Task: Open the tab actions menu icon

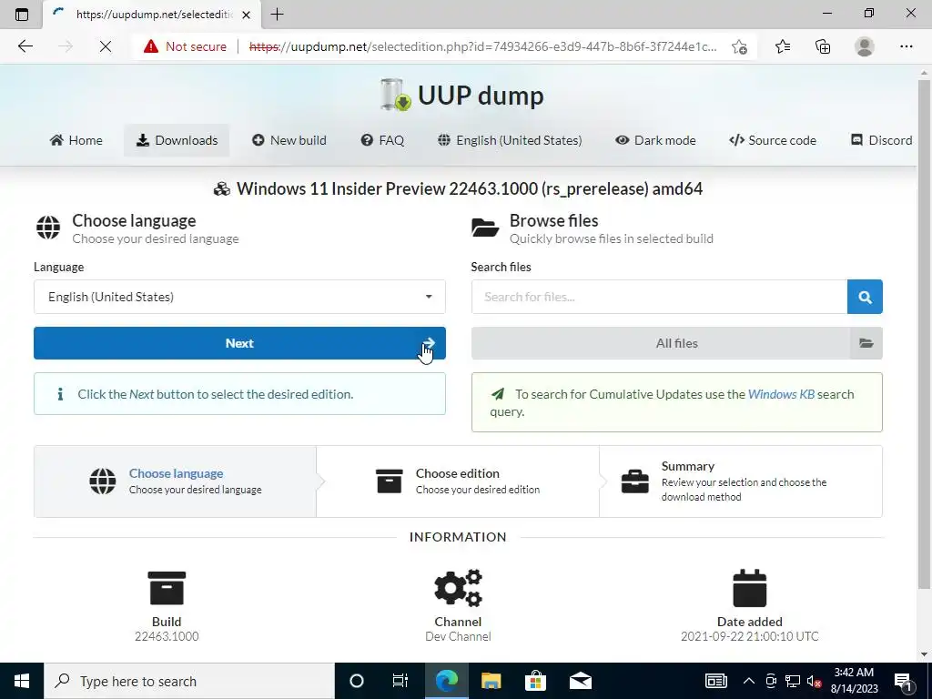Action: (22, 15)
